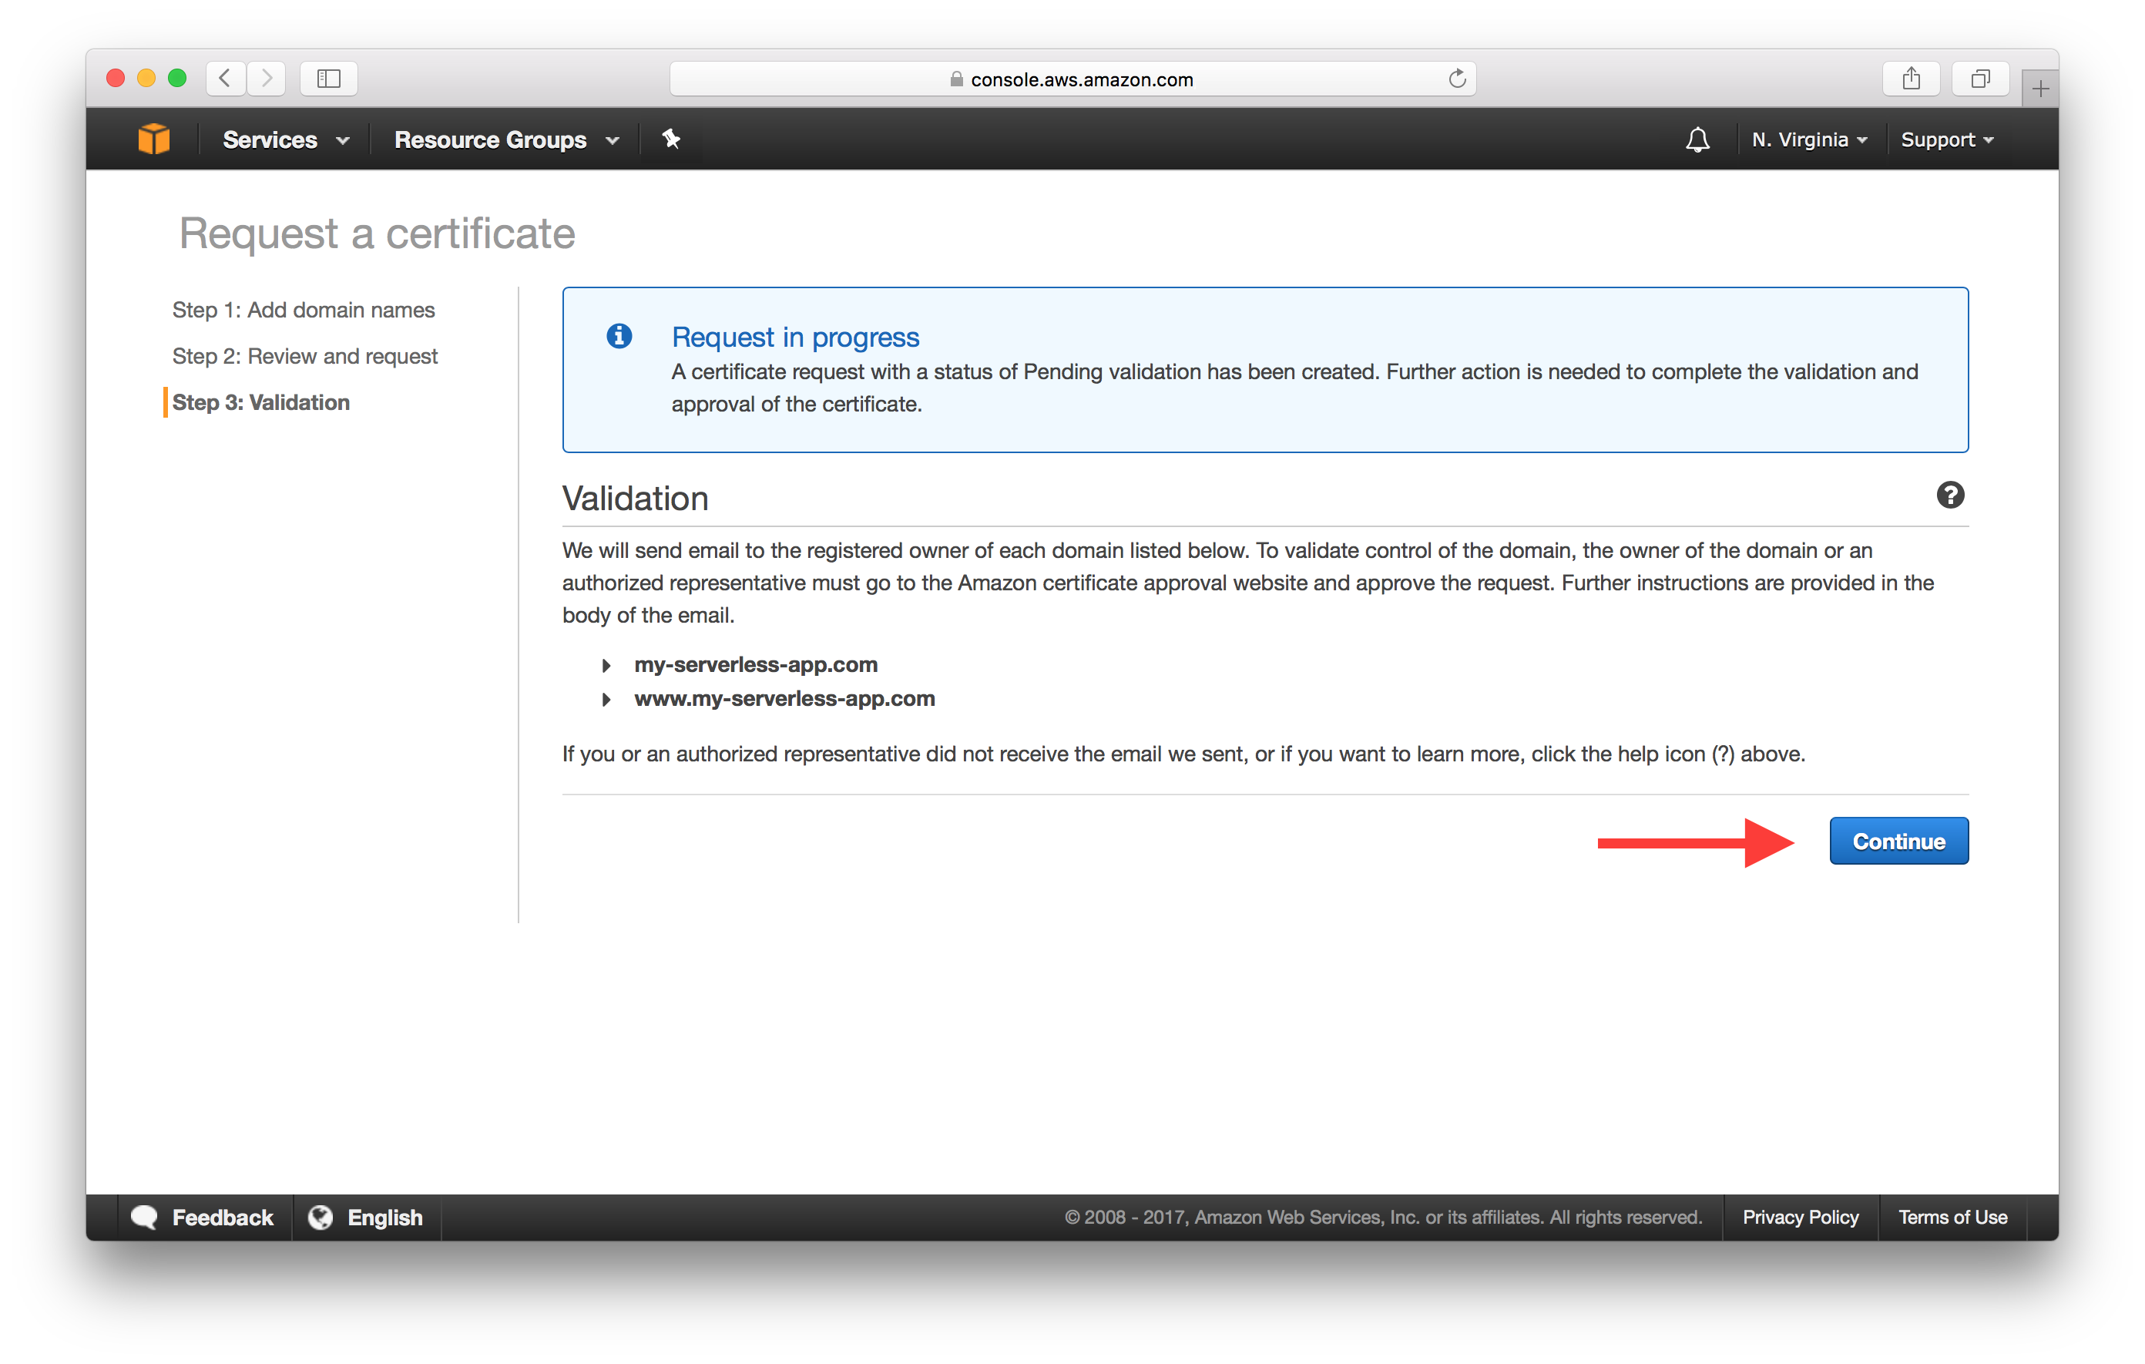Toggle the Safari sidebar icon
The image size is (2145, 1364).
(x=329, y=79)
